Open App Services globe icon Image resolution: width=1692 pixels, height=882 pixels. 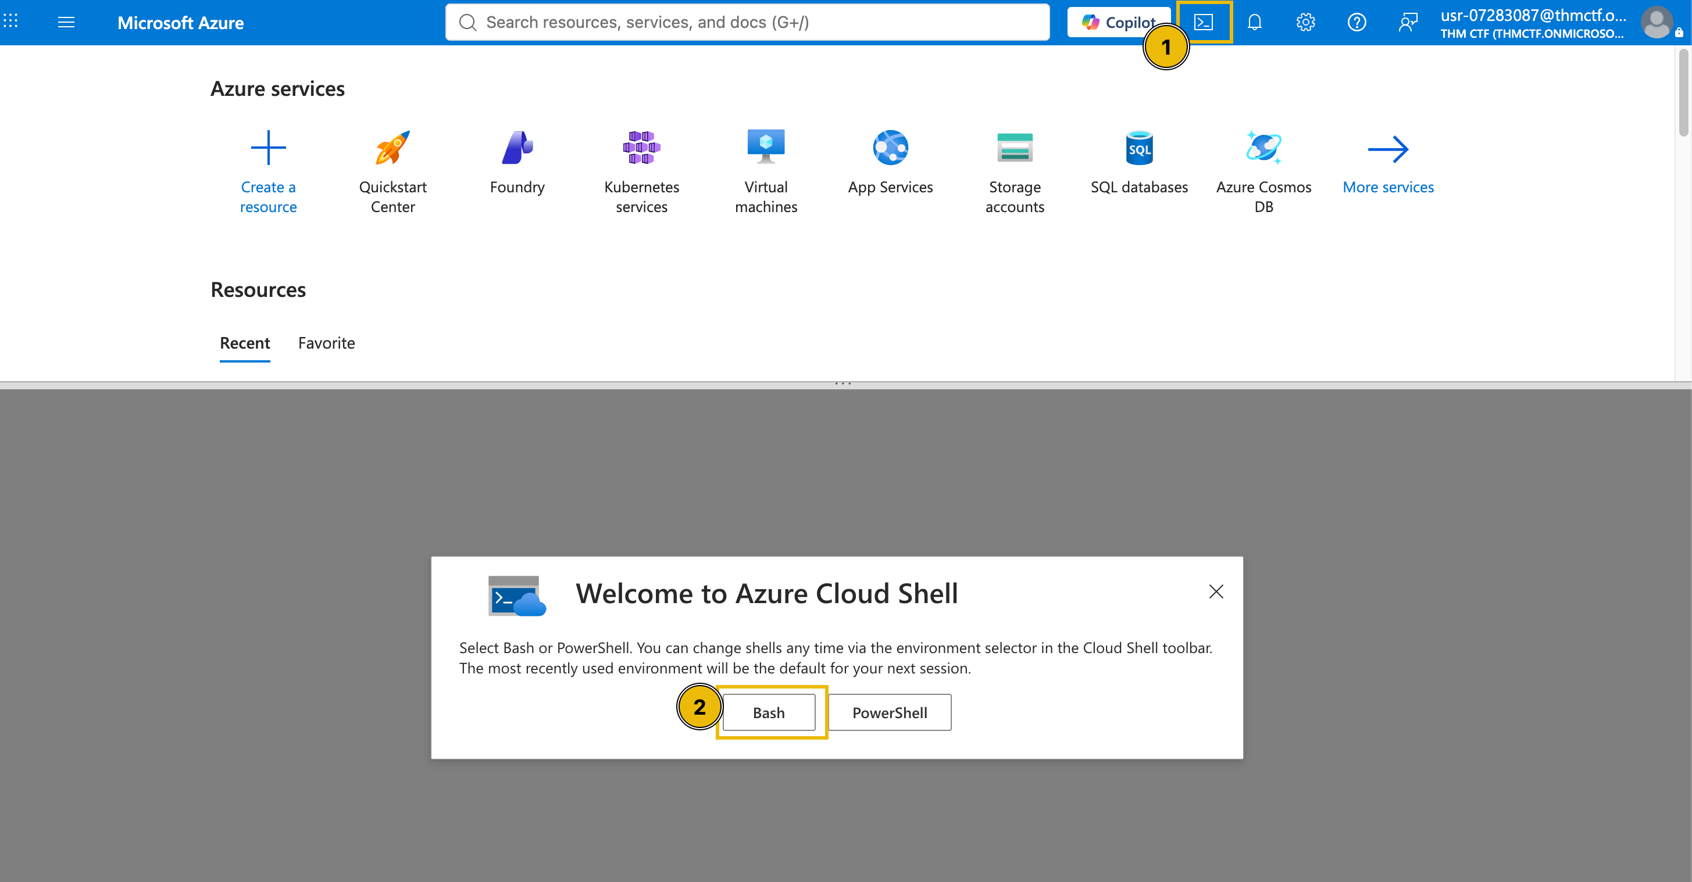pyautogui.click(x=891, y=148)
